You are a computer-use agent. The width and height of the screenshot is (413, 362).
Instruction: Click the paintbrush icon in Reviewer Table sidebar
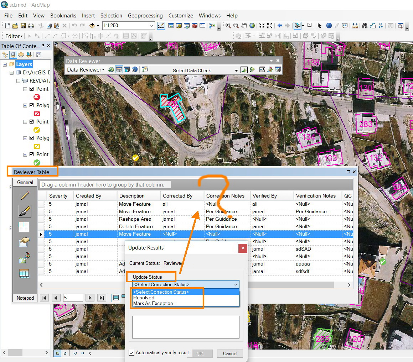click(25, 211)
